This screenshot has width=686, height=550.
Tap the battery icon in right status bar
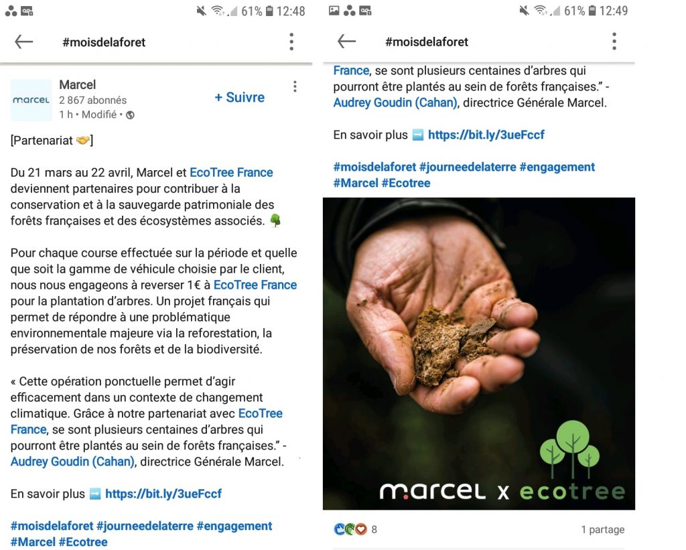[592, 11]
